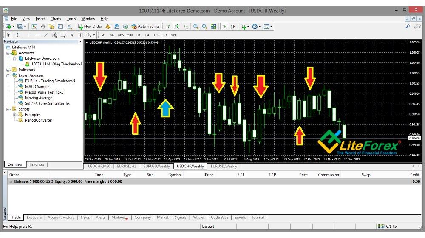
Task: Expand the Indicators tree node
Action: tap(8, 70)
